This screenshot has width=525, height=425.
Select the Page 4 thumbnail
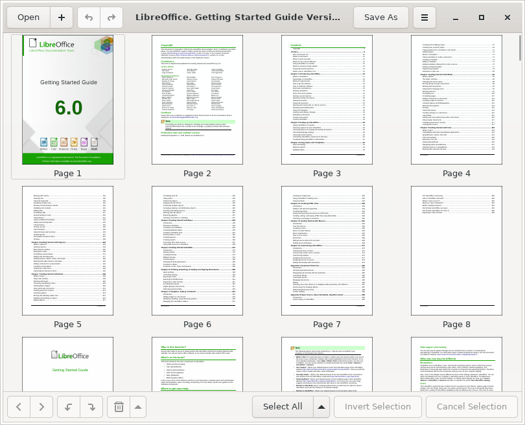456,100
